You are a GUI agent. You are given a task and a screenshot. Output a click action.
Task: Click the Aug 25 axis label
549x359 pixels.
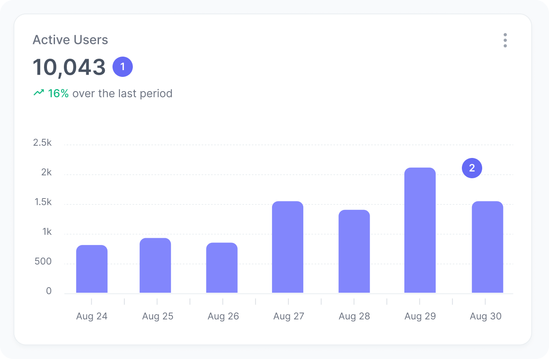point(157,316)
